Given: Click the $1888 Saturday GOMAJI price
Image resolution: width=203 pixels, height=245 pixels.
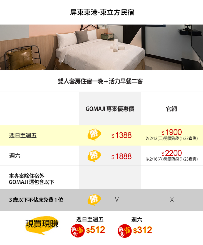Looking at the screenshot, I should click(x=122, y=157).
